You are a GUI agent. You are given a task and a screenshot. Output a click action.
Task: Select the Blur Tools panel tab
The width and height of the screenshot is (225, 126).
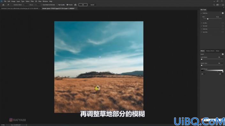[203, 10]
